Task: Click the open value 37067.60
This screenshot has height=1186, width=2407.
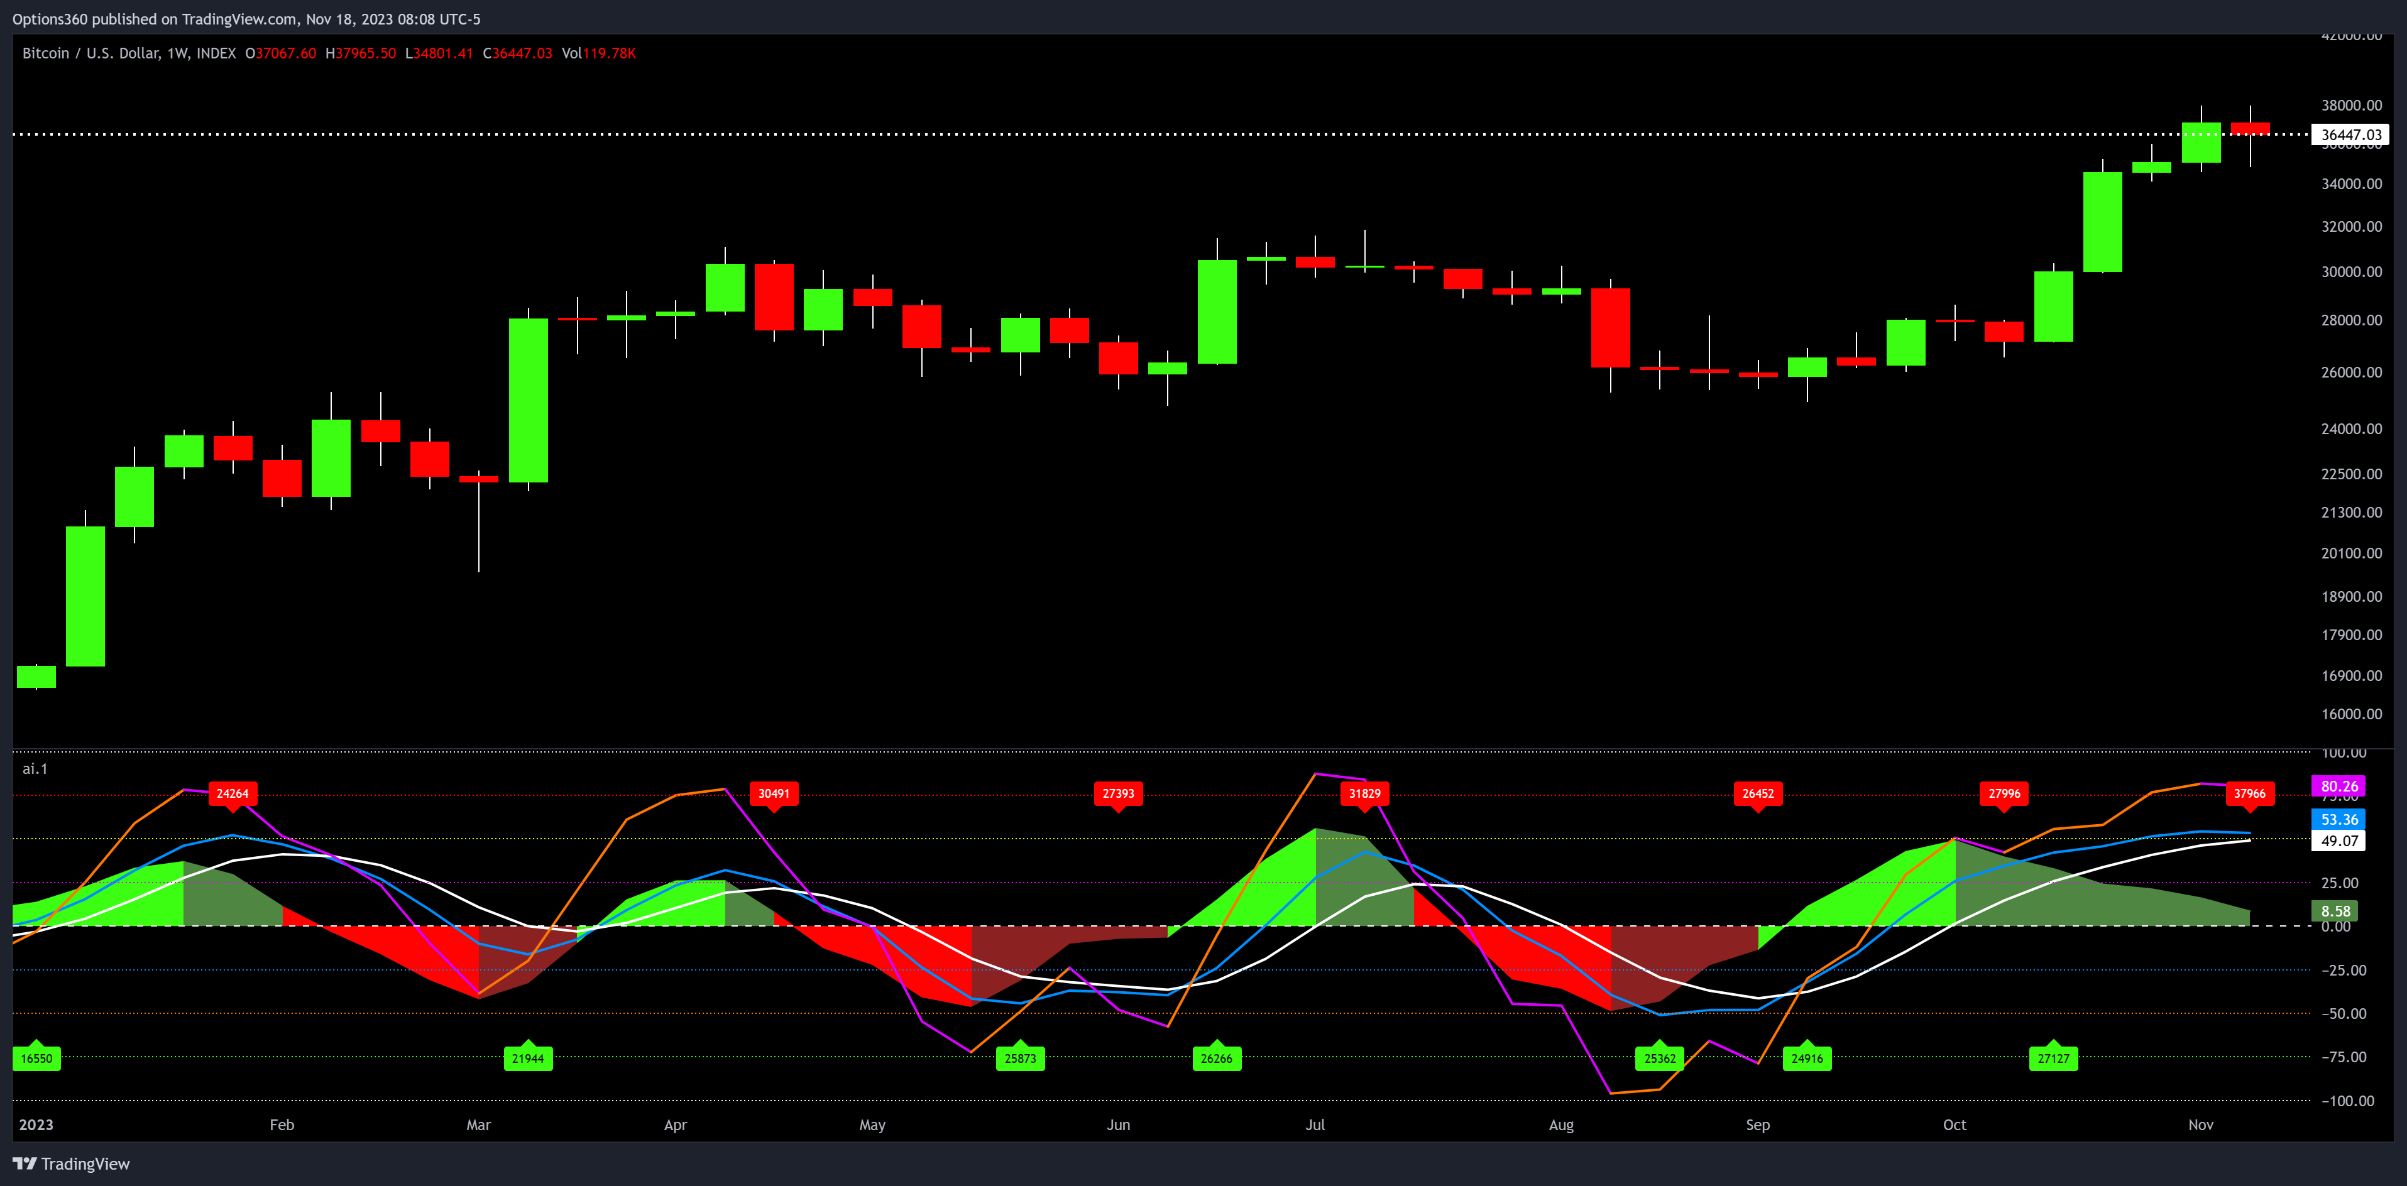Action: point(286,53)
